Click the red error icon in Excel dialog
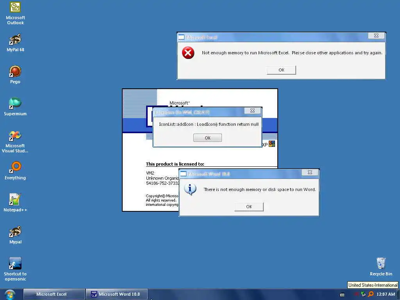Image resolution: width=400 pixels, height=300 pixels. click(188, 53)
